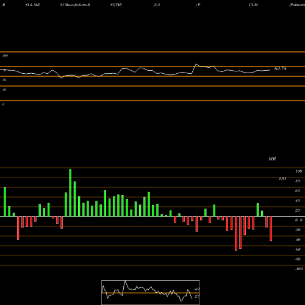
Task: Click the MR label above the bar chart
Action: (x=272, y=159)
